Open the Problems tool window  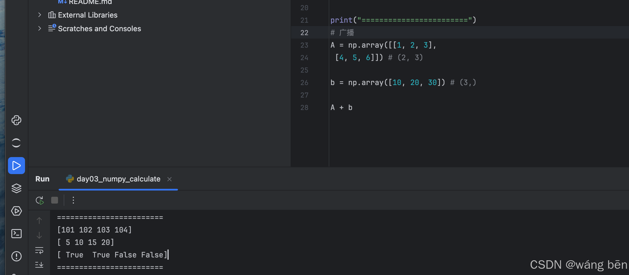pyautogui.click(x=16, y=256)
